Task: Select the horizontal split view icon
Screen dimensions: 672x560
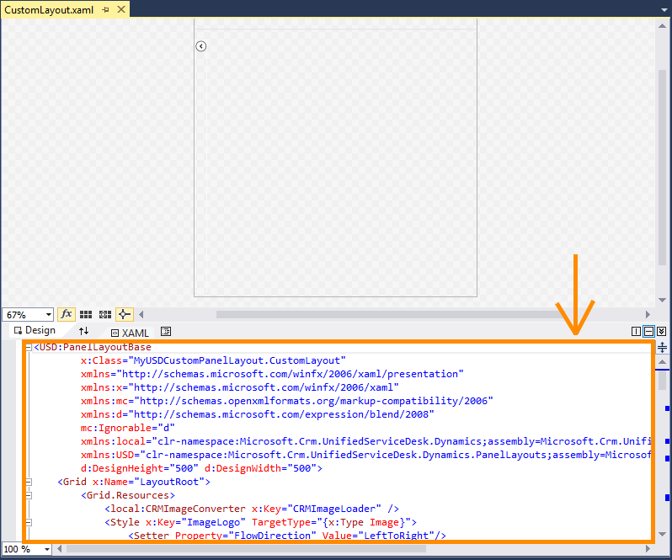Action: click(x=649, y=331)
